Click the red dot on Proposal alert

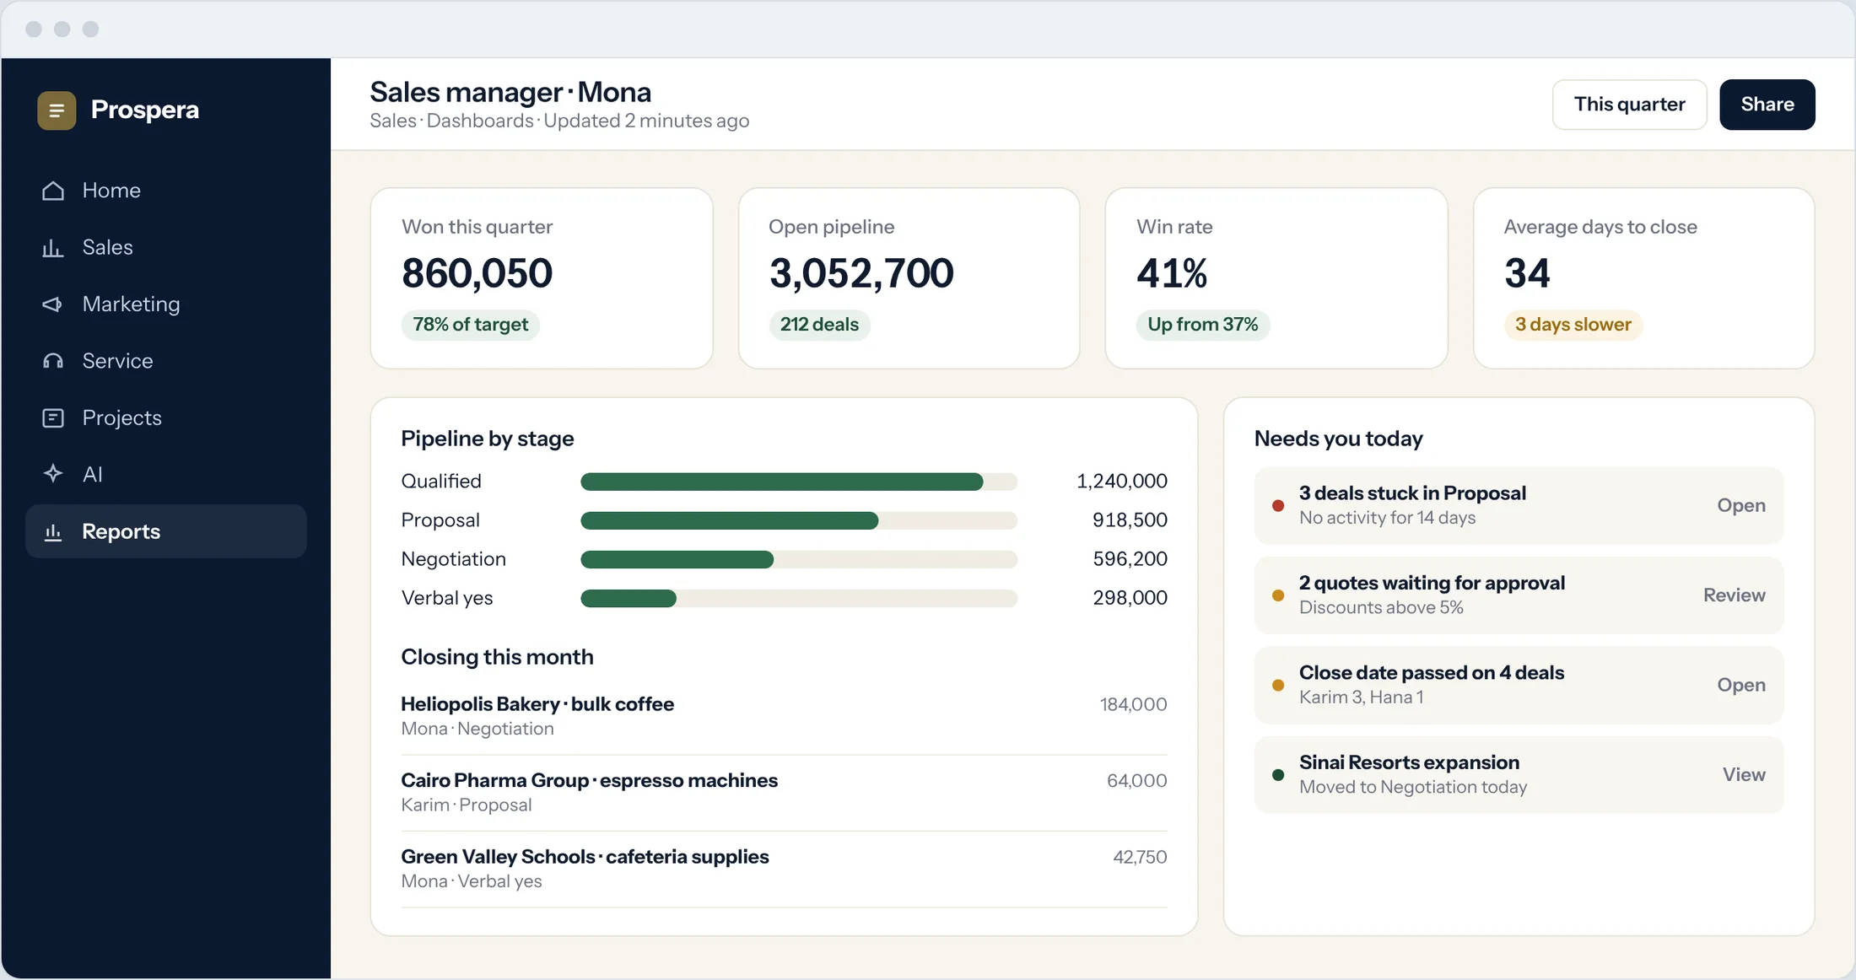pyautogui.click(x=1278, y=506)
